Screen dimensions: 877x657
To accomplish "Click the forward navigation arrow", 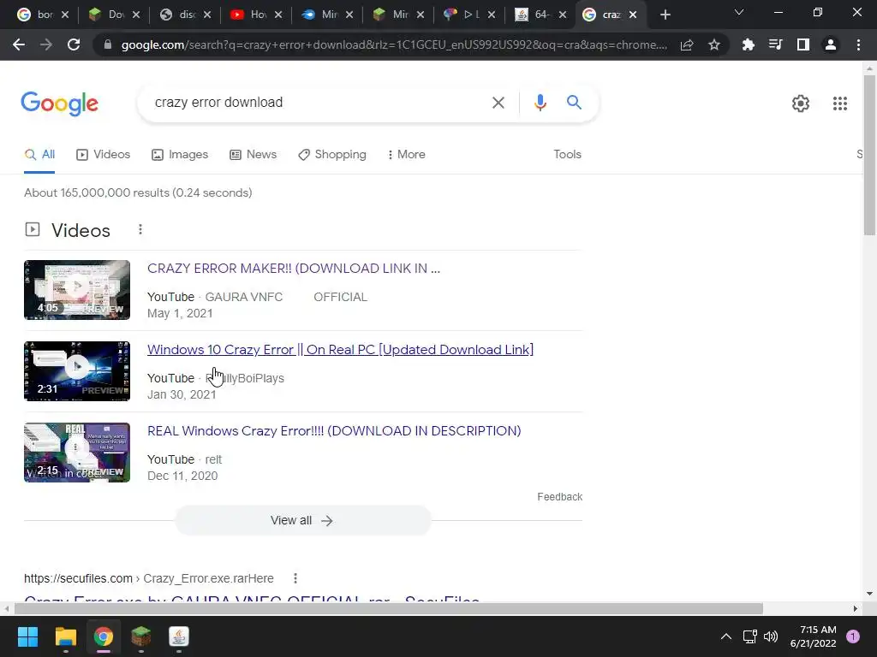I will tap(46, 44).
